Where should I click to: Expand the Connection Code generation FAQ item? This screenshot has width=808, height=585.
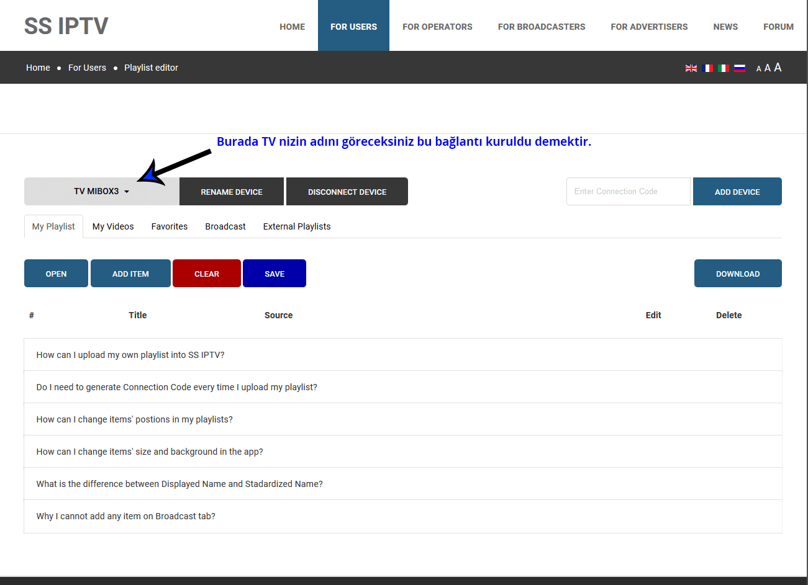pos(177,387)
